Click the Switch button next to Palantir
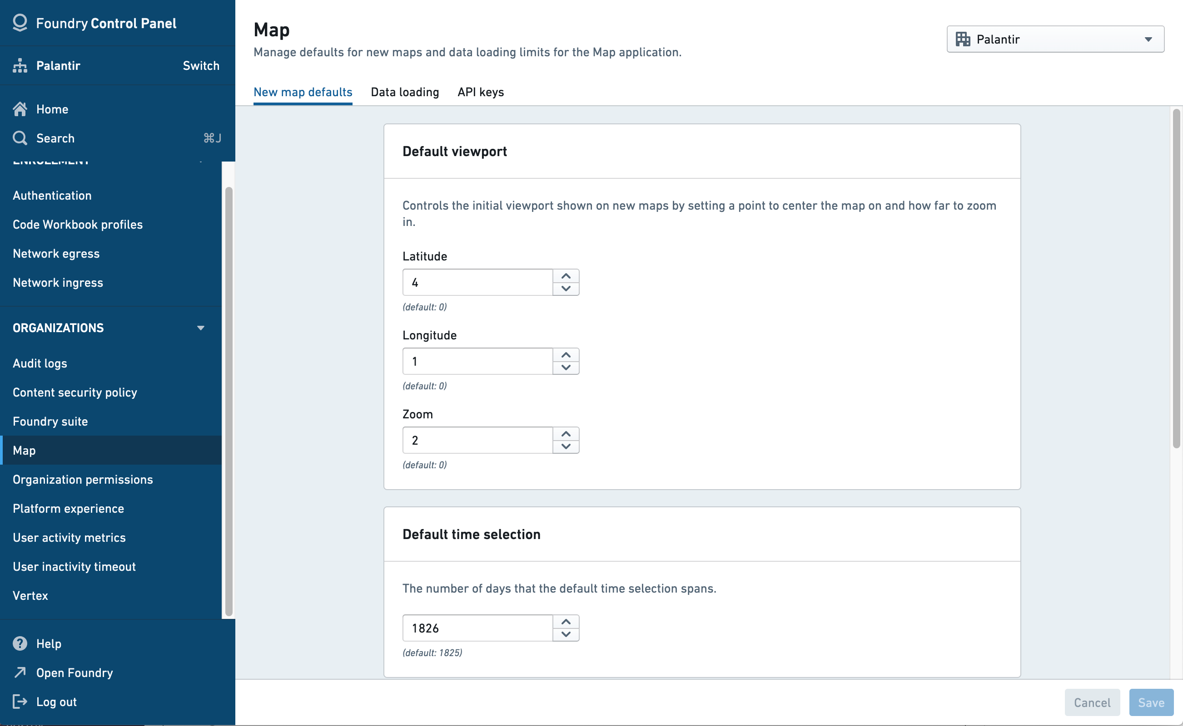1183x726 pixels. click(202, 65)
